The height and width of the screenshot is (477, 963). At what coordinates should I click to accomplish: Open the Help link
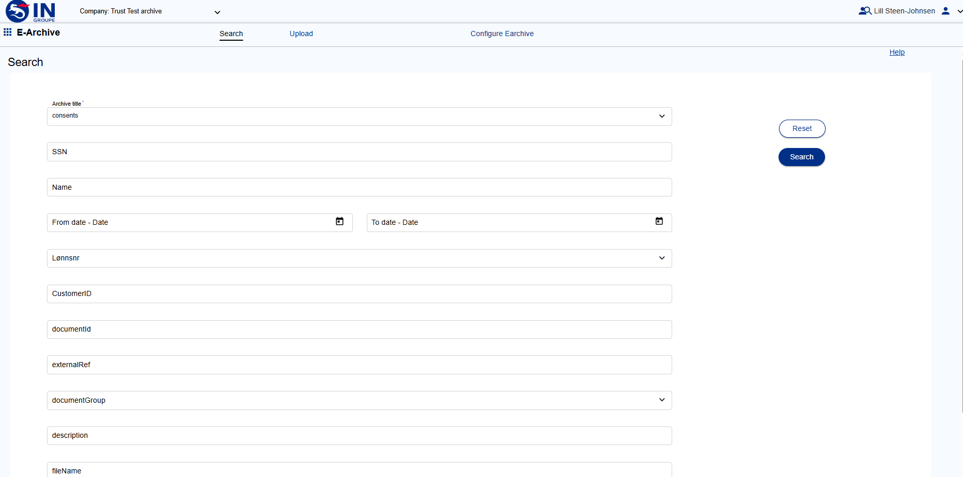click(x=897, y=52)
